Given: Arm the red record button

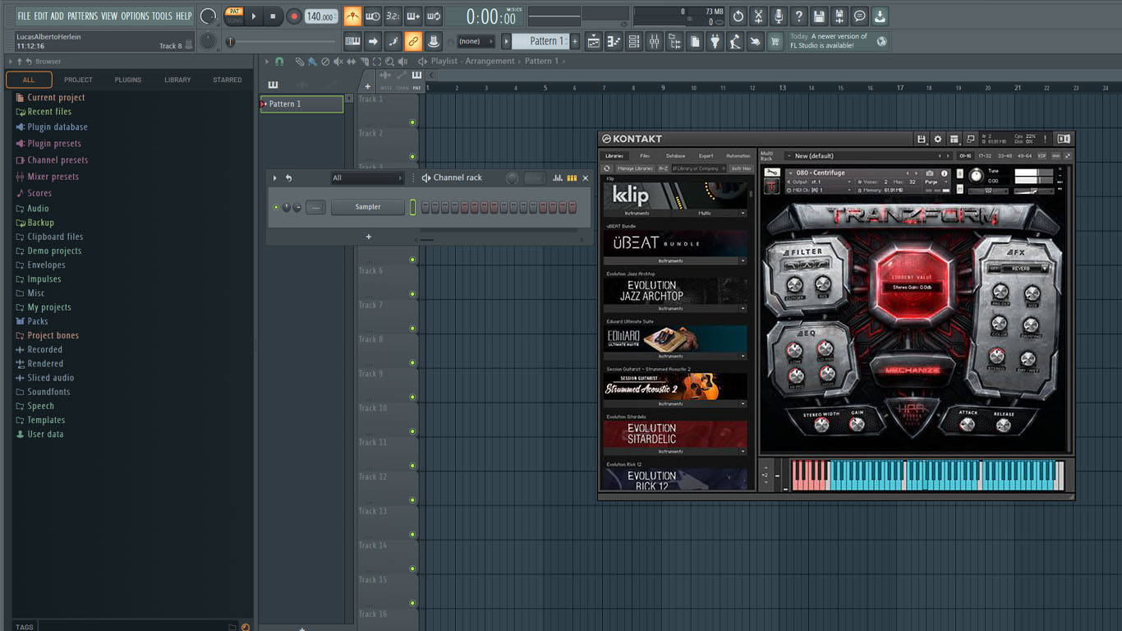Looking at the screenshot, I should click(x=293, y=16).
